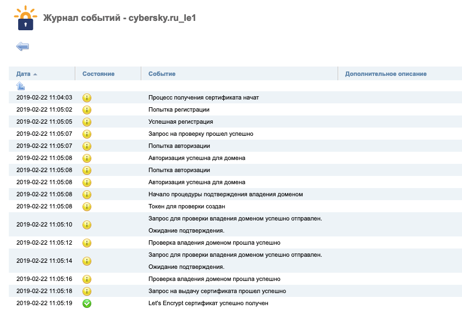
Task: Click info icon for 'Запрос на выдачу сертификата'
Action: 87,291
